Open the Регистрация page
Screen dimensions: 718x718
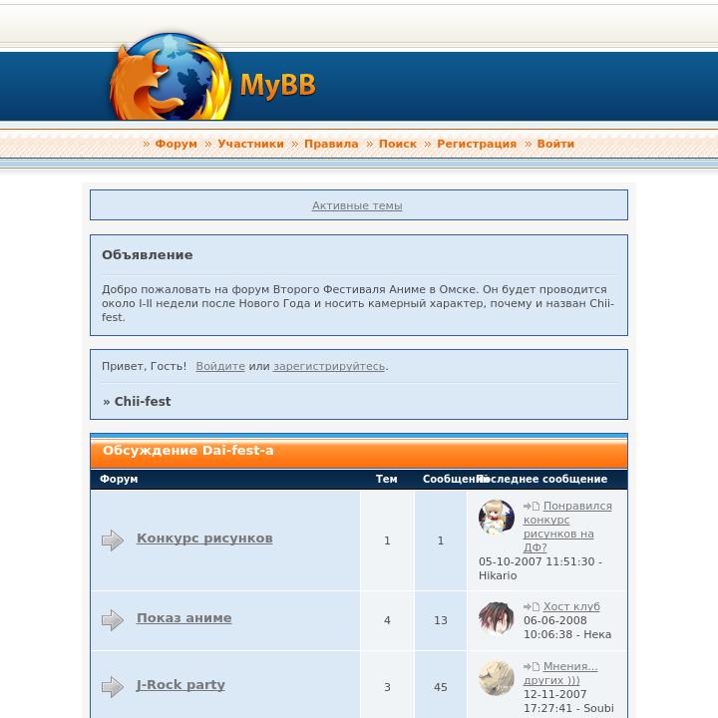(477, 144)
